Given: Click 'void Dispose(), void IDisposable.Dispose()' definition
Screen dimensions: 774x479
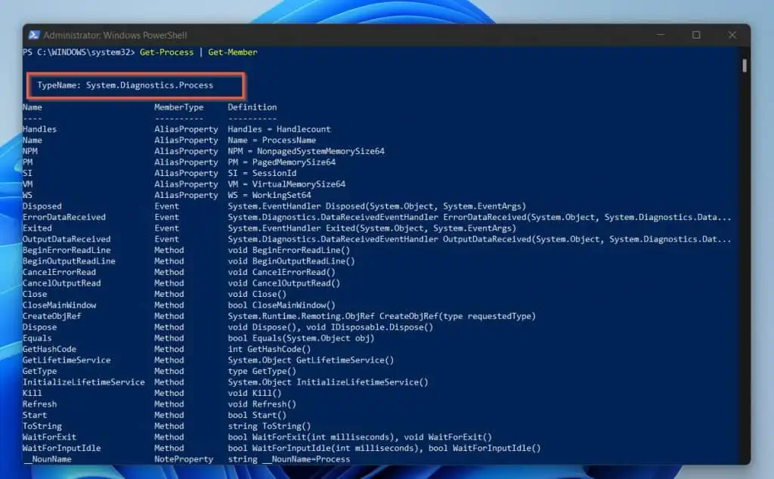Looking at the screenshot, I should pos(330,327).
